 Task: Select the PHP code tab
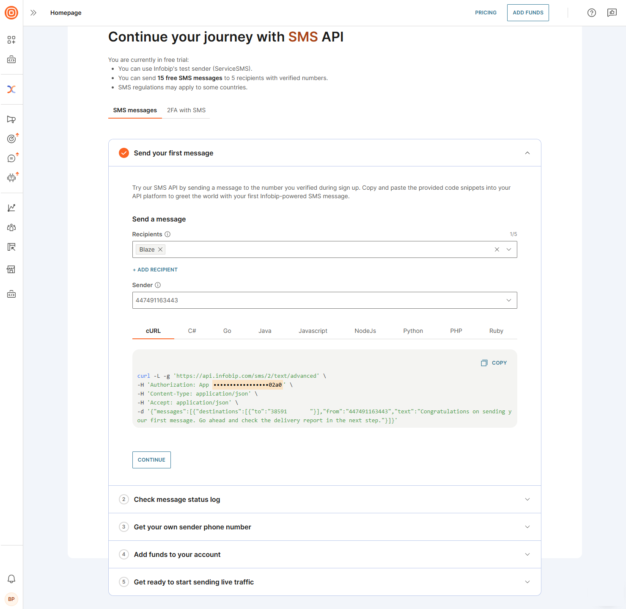point(456,331)
